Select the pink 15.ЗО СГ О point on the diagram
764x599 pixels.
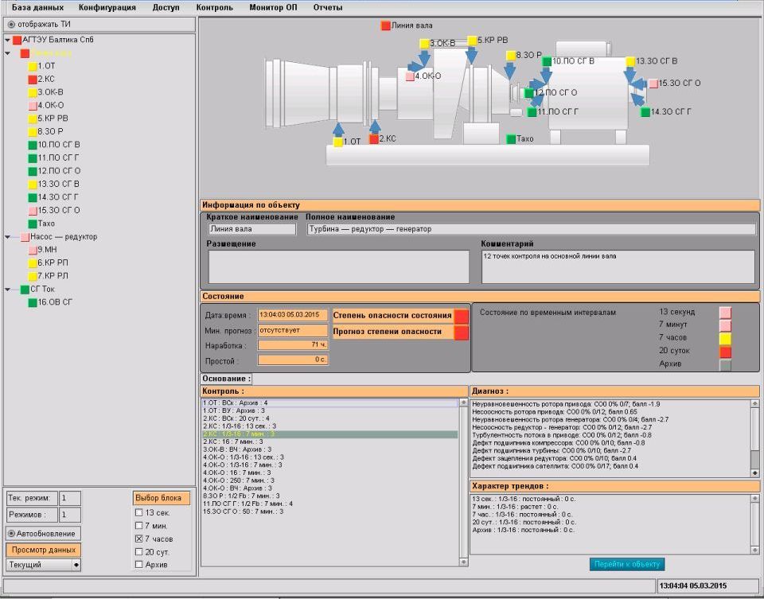pyautogui.click(x=653, y=84)
